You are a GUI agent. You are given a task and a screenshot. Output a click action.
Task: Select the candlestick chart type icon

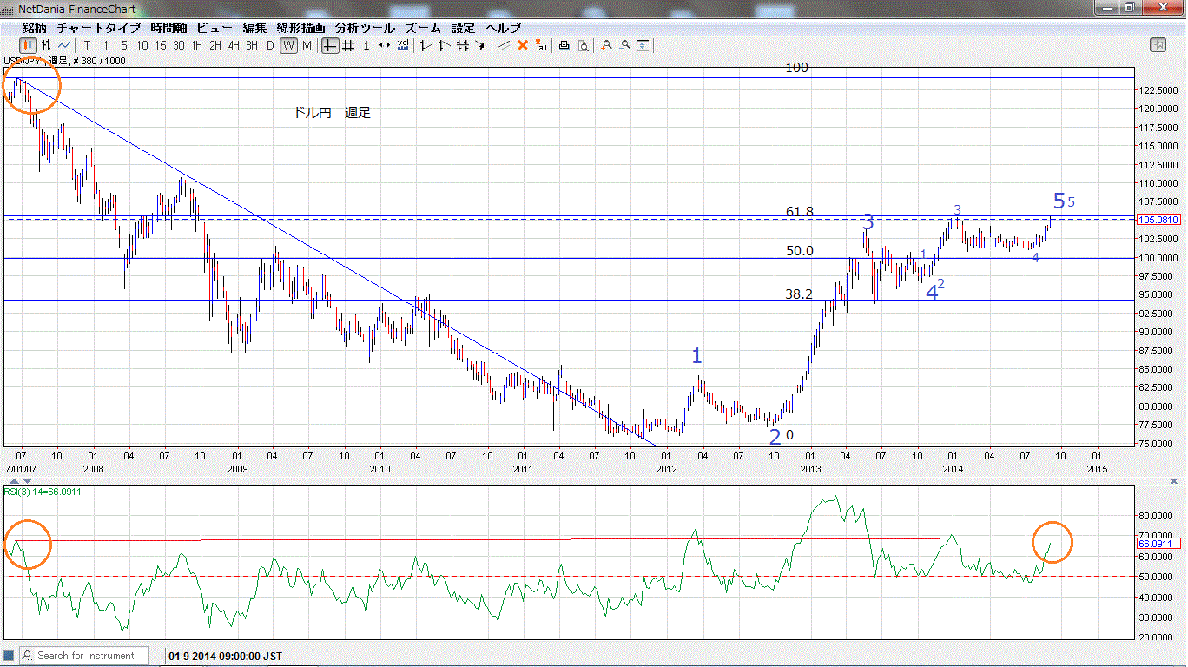tap(28, 45)
